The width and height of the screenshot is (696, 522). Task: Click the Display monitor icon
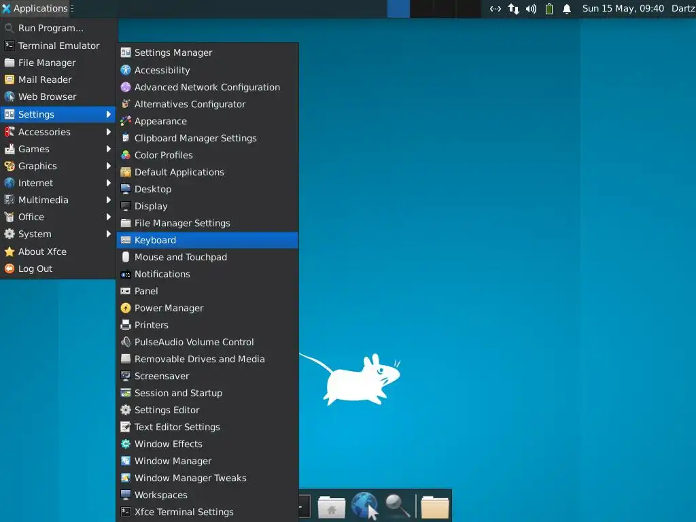pos(126,206)
